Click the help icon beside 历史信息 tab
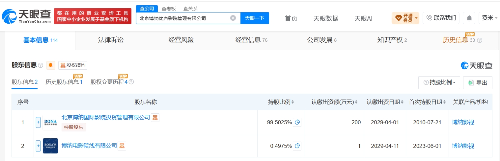Viewport: 500px width, 161px height. [480, 40]
